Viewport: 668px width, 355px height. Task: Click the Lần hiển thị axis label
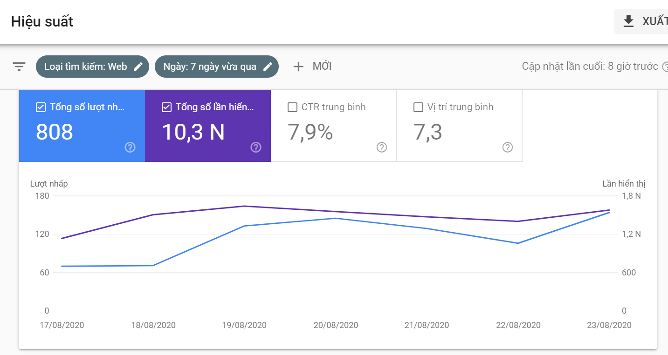click(x=624, y=184)
